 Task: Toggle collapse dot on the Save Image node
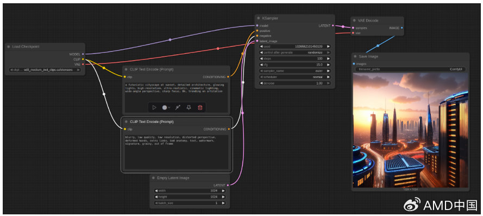coord(355,56)
